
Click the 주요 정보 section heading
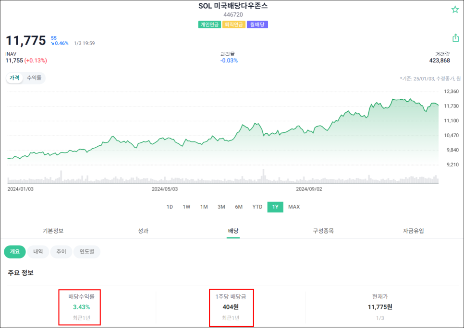[x=21, y=273]
